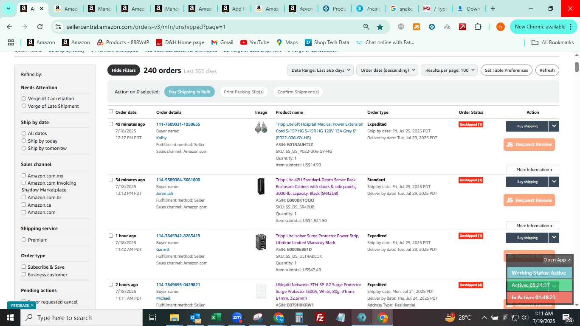
Task: Tick the Business customer checkbox
Action: [x=24, y=274]
